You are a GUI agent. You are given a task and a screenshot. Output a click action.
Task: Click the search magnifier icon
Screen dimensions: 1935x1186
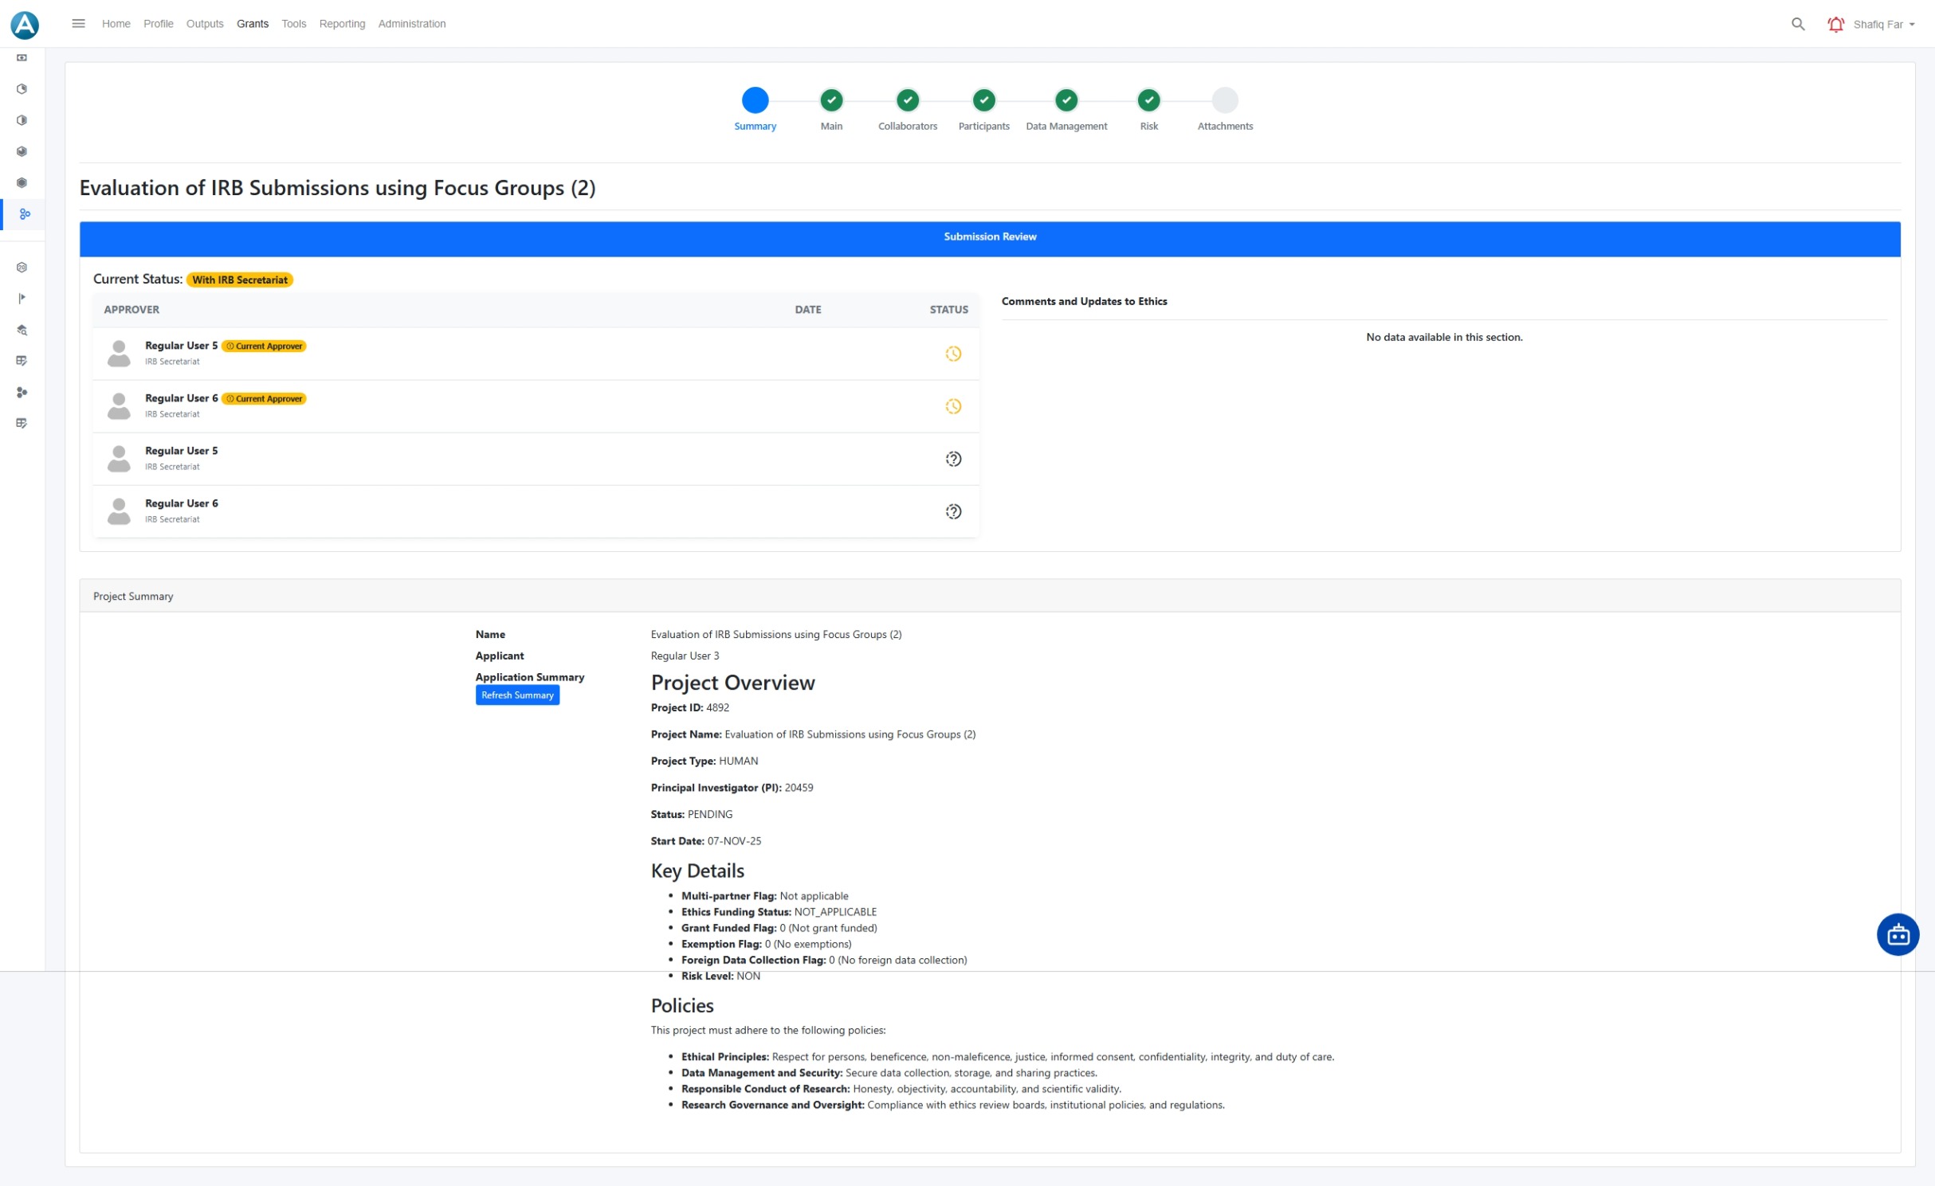[1797, 24]
